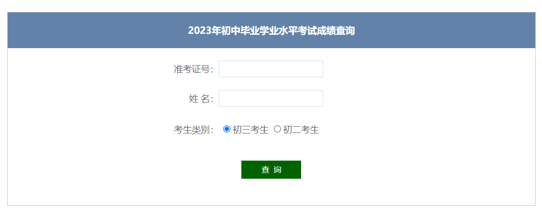542x214 pixels.
Task: Click the 姓名 label text
Action: click(201, 99)
